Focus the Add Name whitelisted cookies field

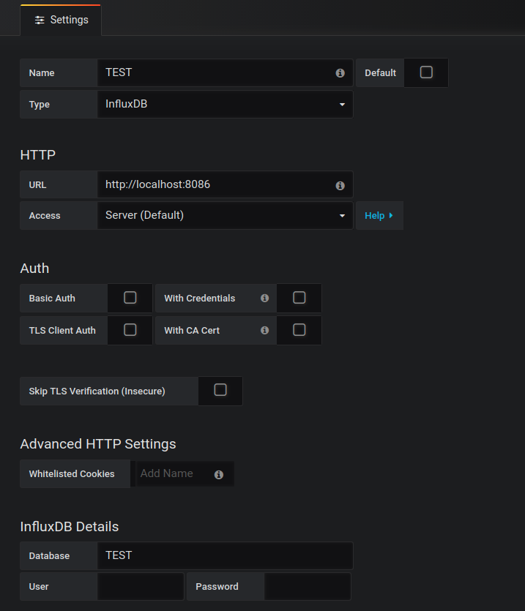pos(185,474)
